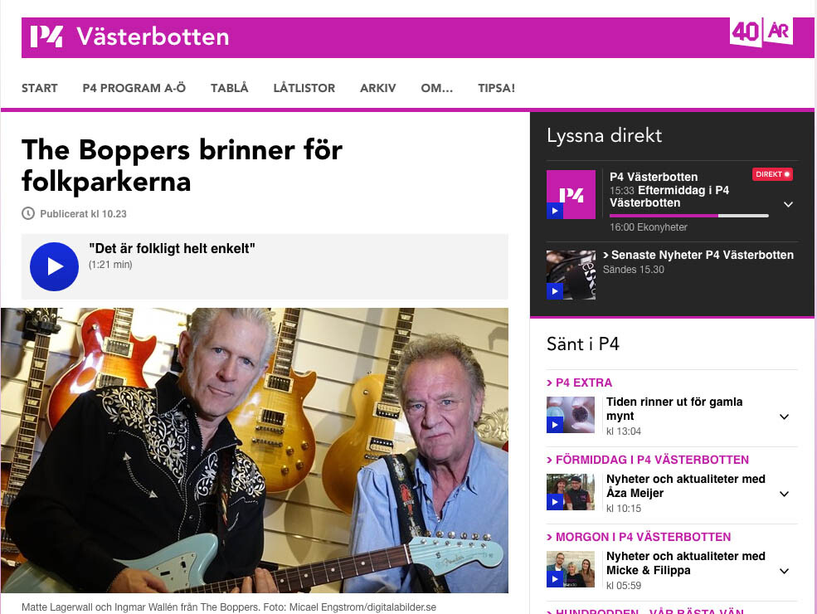This screenshot has height=614, width=817.
Task: Open the FÖRMIDDAG I P4 VÄSTERBOTTEN link
Action: 648,460
